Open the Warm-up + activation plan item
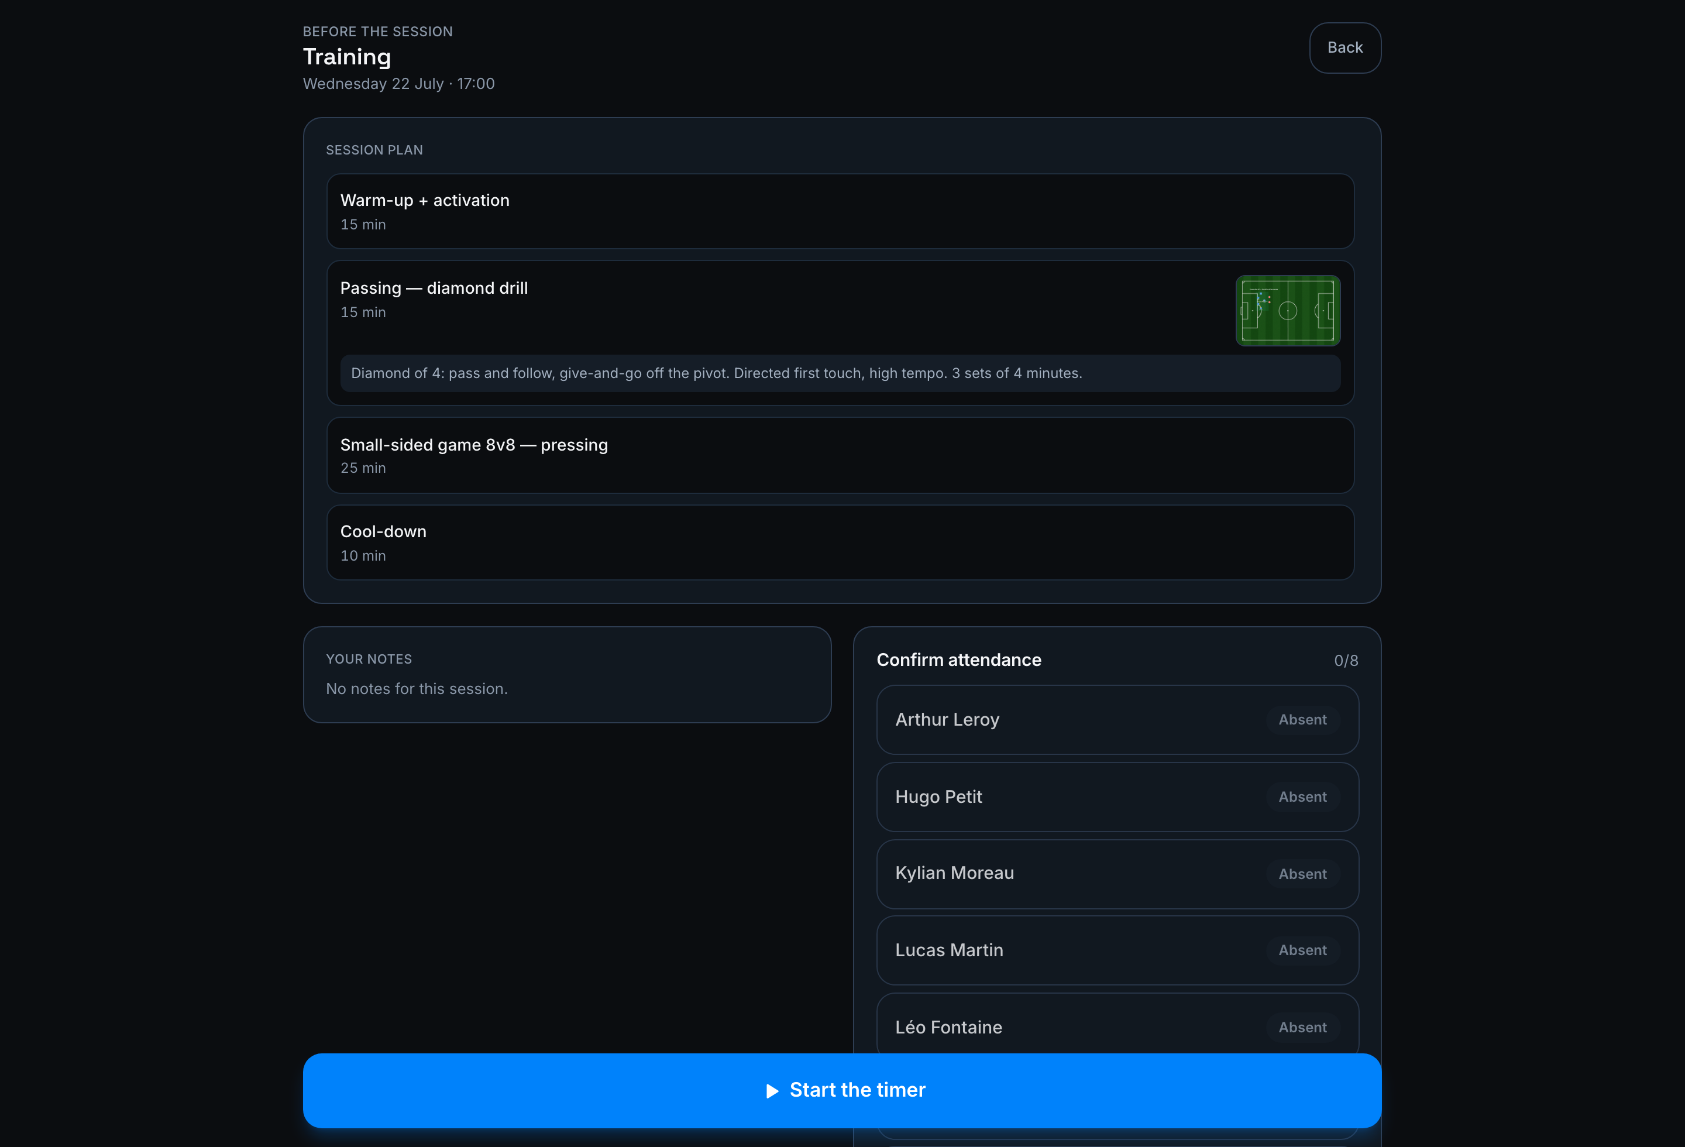1685x1147 pixels. 840,211
